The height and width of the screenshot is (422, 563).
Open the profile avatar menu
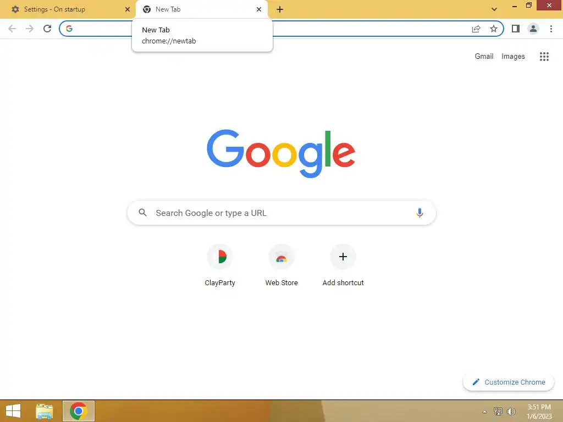pos(533,29)
